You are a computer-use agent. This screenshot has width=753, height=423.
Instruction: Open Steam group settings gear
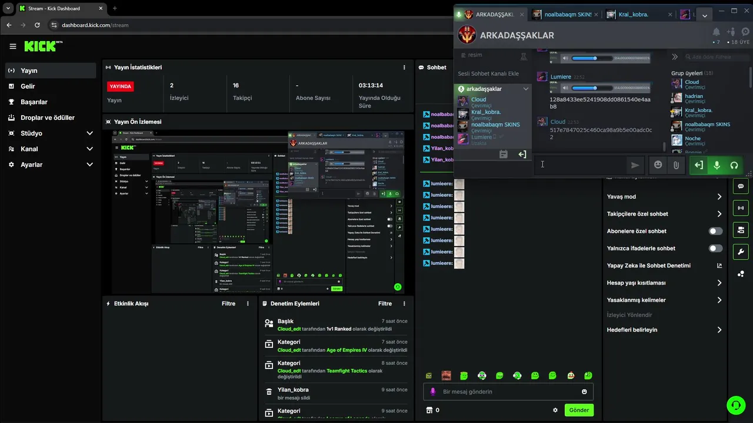[746, 32]
